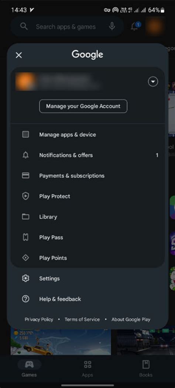Viewport: 175px width, 388px height.
Task: Tap the Settings gear icon
Action: pos(25,278)
